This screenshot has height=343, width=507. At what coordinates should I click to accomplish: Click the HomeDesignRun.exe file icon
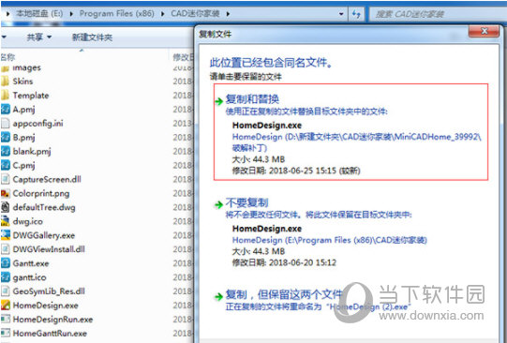pyautogui.click(x=6, y=319)
